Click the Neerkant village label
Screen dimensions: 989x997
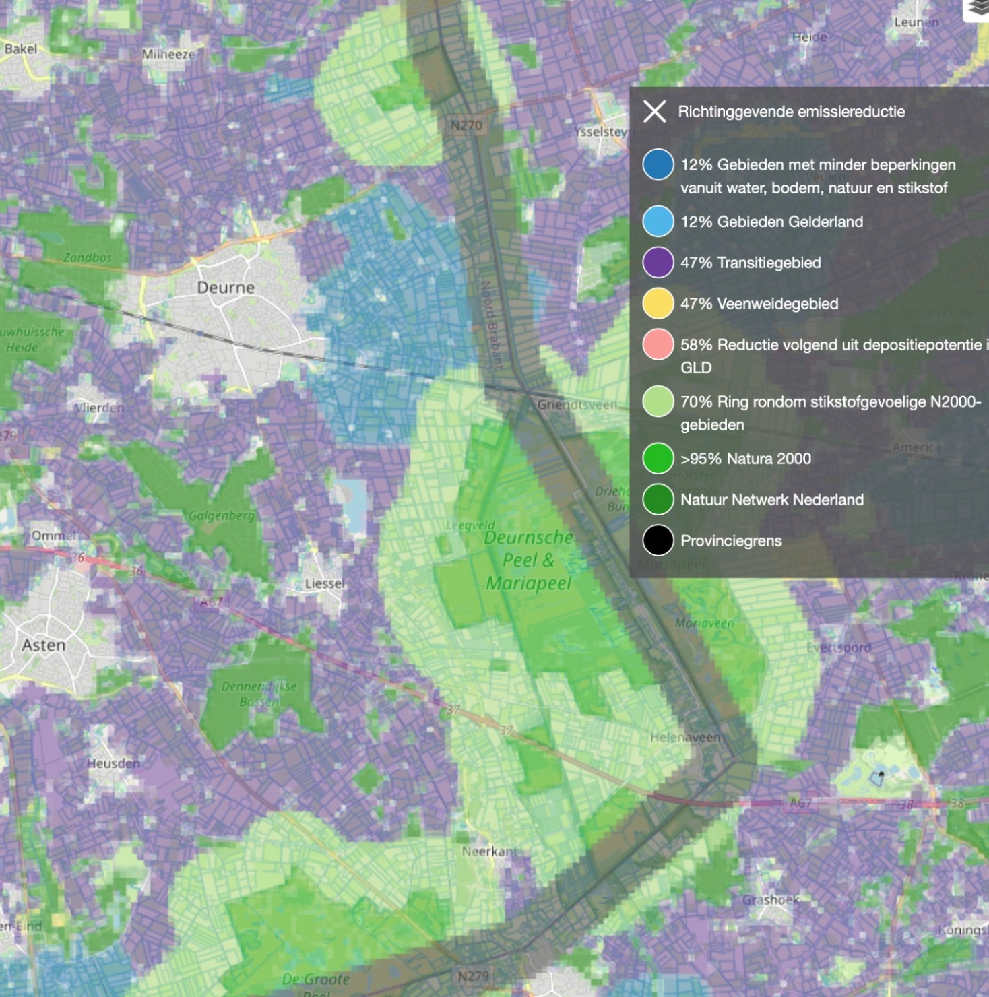point(489,851)
